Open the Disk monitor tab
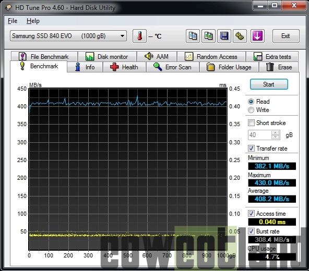The width and height of the screenshot is (309, 271). (107, 56)
